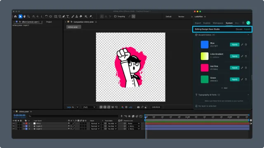264x148 pixels.
Task: Click the Blue color swatch
Action: click(x=205, y=45)
